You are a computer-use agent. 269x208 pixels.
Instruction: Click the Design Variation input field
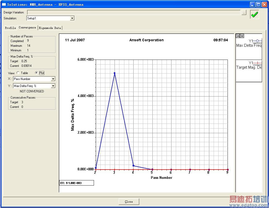pos(134,12)
